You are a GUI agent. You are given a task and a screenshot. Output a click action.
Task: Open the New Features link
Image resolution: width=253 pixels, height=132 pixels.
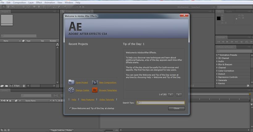tap(88, 100)
